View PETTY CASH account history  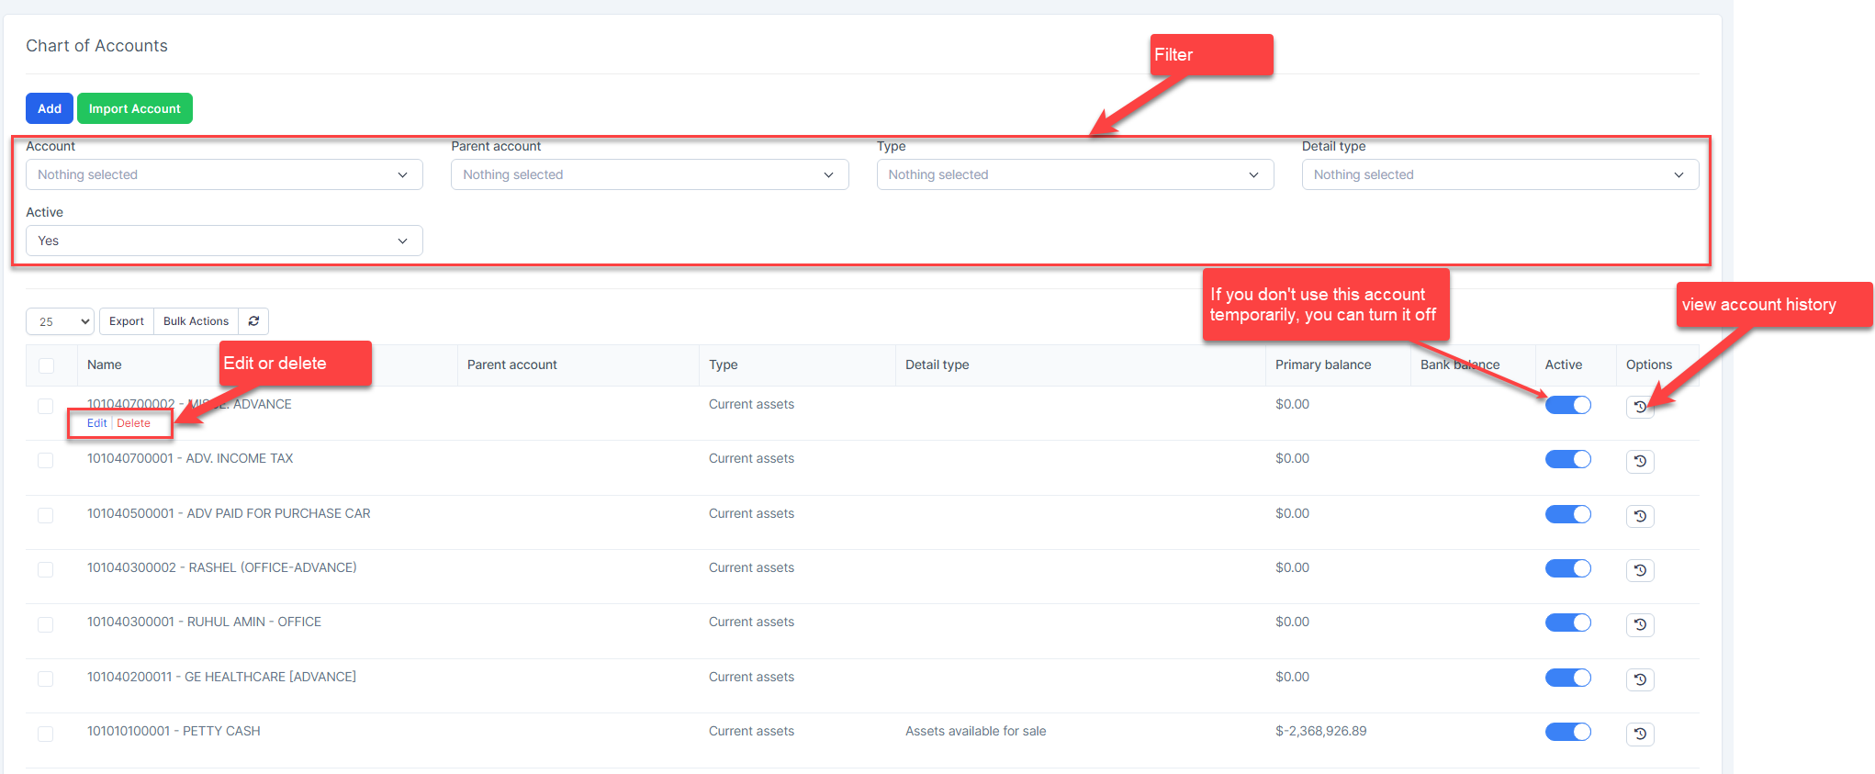pyautogui.click(x=1640, y=734)
